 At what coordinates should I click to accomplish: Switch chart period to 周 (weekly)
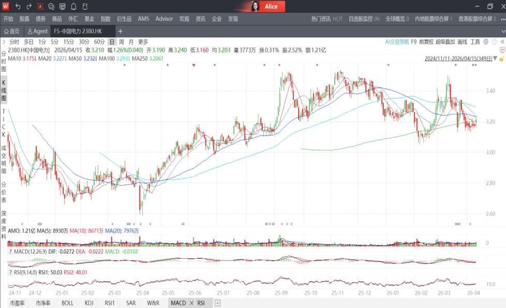pyautogui.click(x=121, y=42)
